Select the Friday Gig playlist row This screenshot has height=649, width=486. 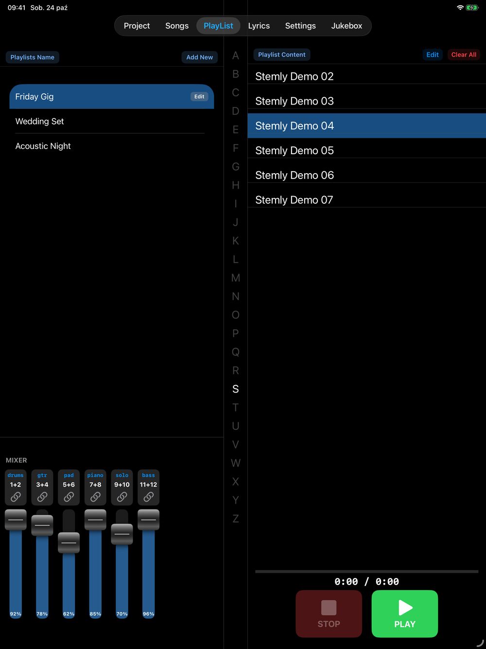pyautogui.click(x=112, y=96)
